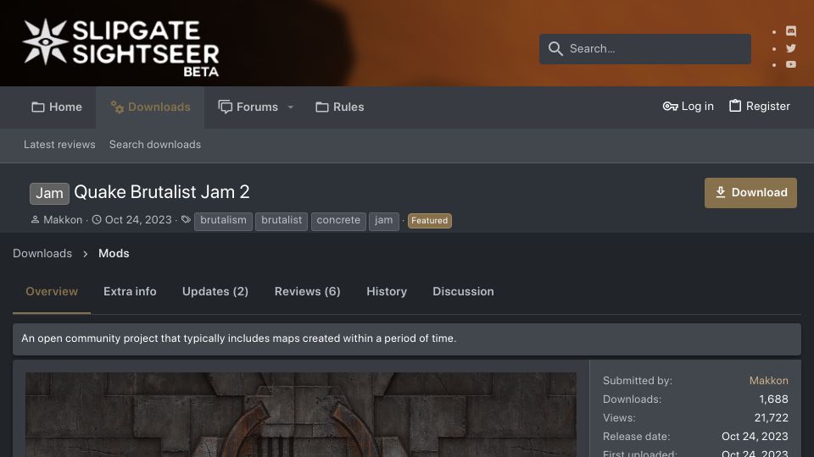The height and width of the screenshot is (457, 814).
Task: Click the Jam prefix label
Action: point(49,193)
